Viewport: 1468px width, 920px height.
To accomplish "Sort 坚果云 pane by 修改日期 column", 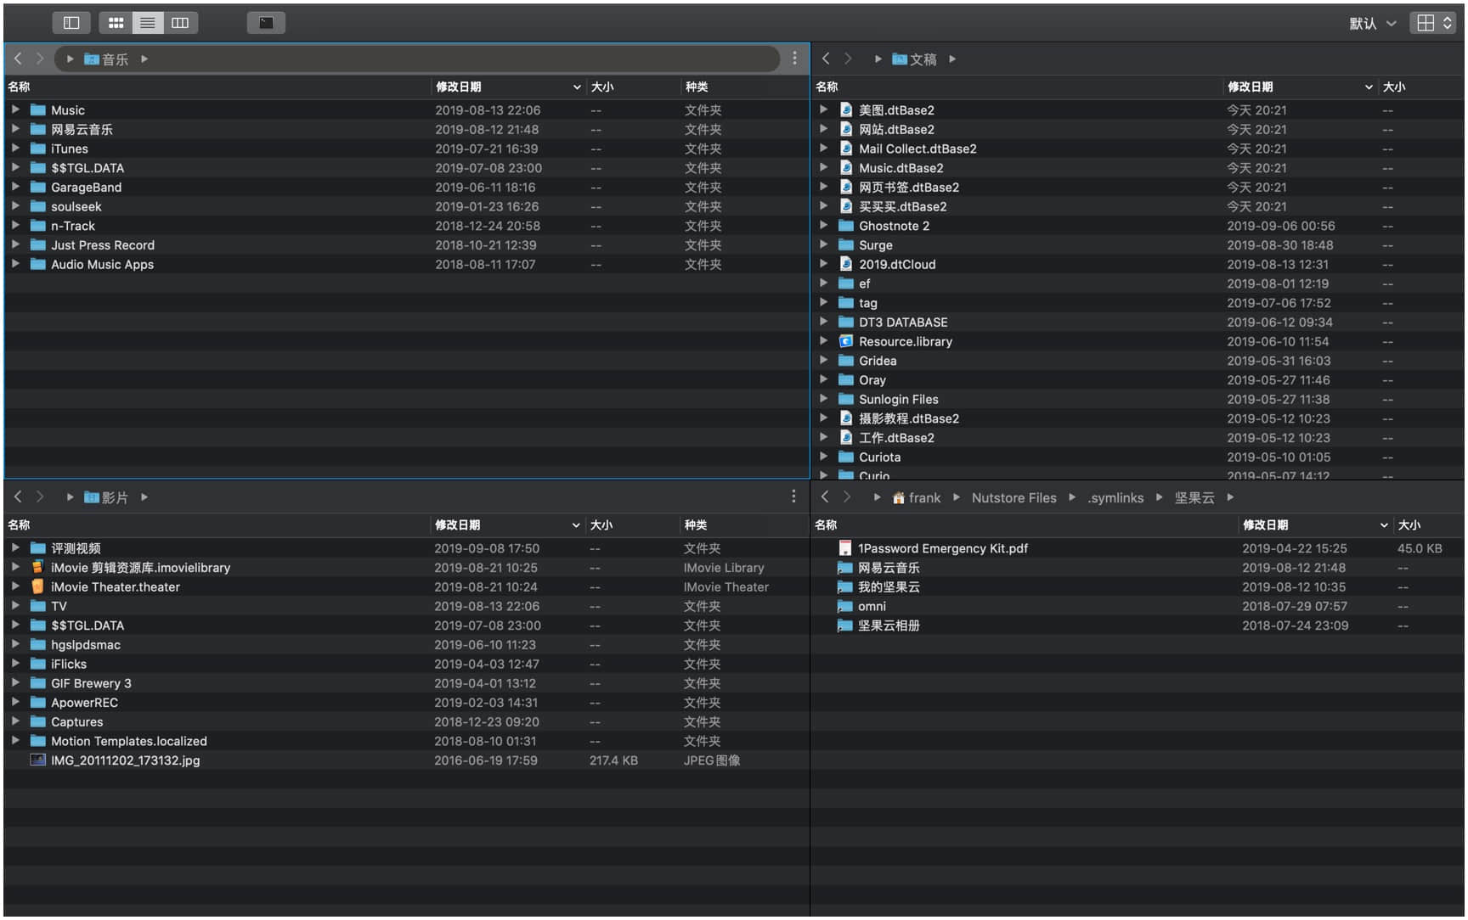I will click(1315, 525).
